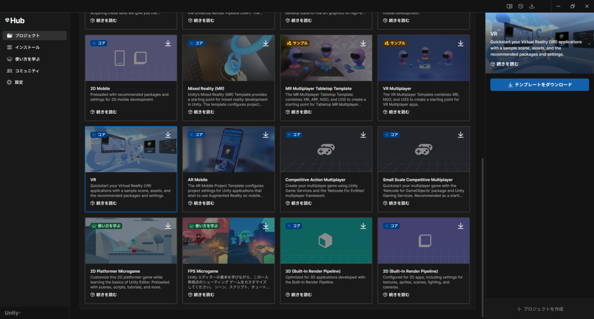Go to インストール in the sidebar
Image resolution: width=594 pixels, height=319 pixels.
[x=35, y=47]
